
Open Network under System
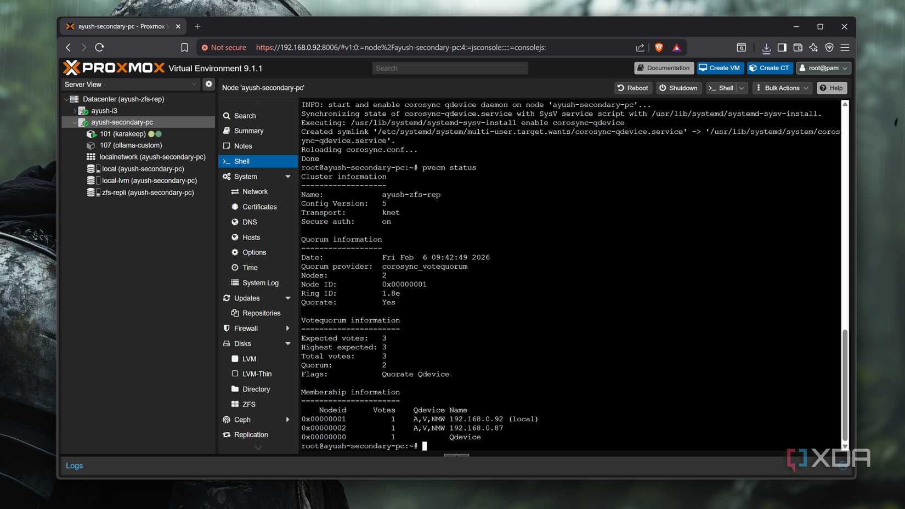pyautogui.click(x=258, y=191)
